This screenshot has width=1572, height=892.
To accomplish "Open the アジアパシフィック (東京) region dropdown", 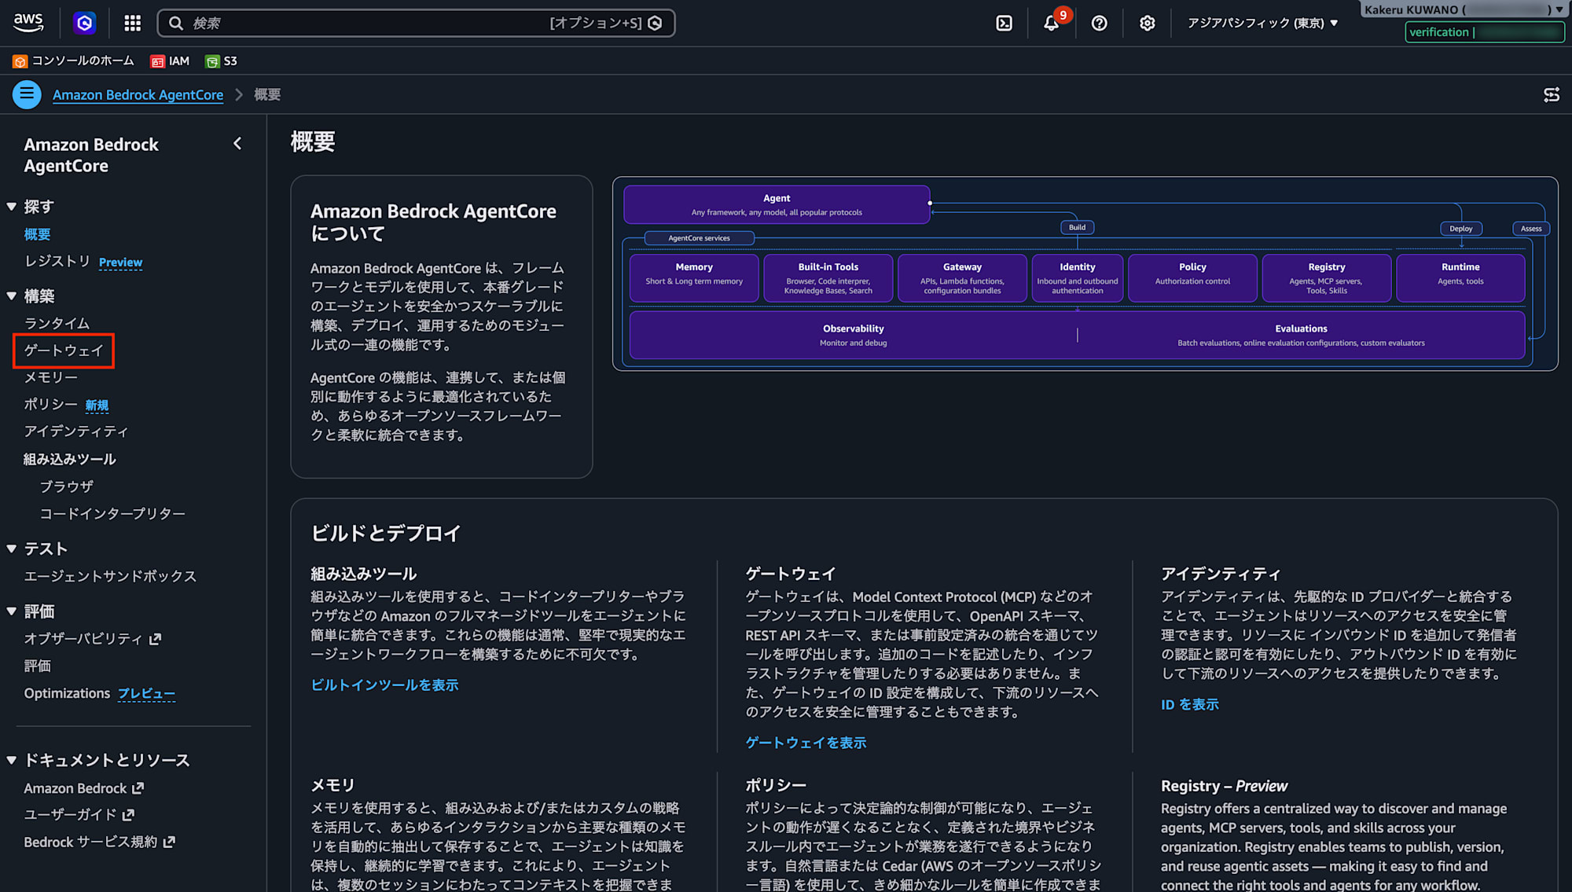I will click(x=1262, y=23).
